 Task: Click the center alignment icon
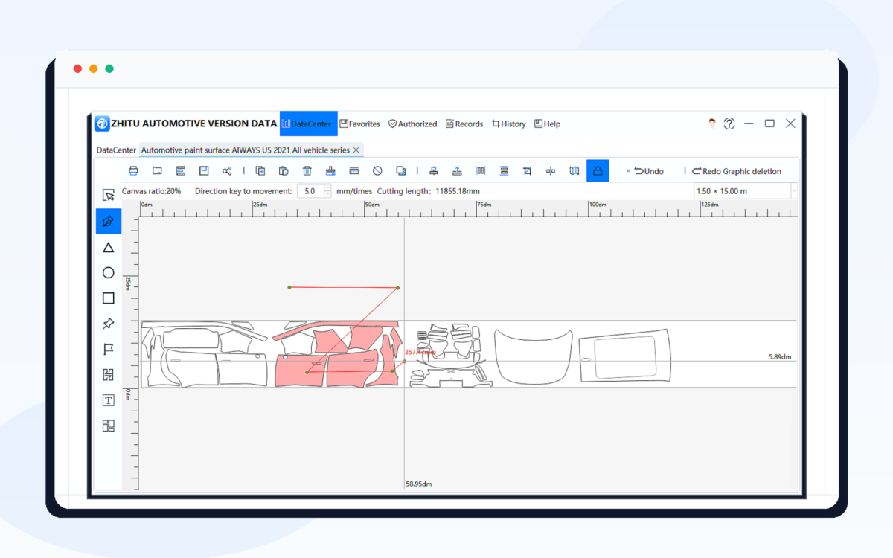pos(551,170)
